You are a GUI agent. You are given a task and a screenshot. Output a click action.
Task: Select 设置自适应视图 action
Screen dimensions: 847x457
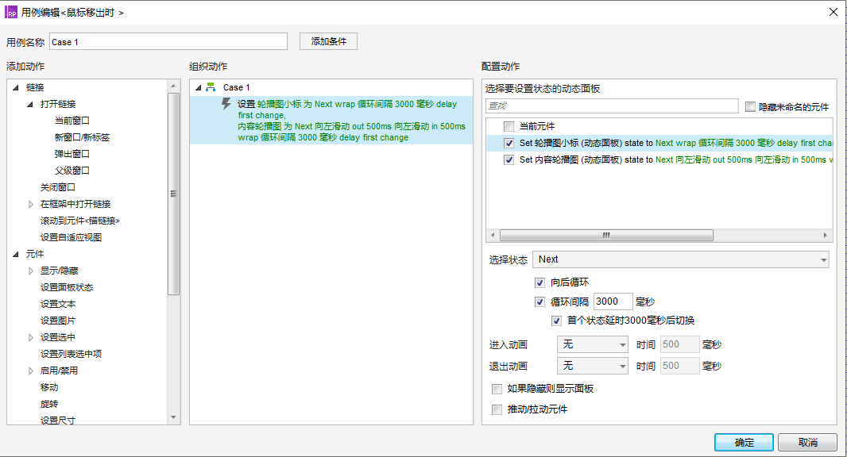tap(71, 237)
